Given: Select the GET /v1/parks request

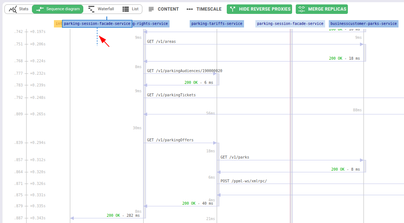Looking at the screenshot, I should (x=235, y=157).
